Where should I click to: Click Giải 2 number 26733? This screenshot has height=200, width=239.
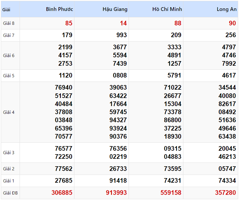click(x=118, y=169)
